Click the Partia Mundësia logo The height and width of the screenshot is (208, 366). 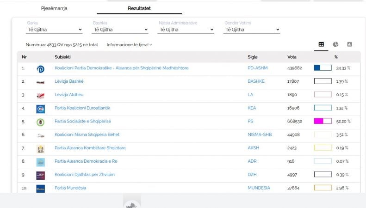40,189
